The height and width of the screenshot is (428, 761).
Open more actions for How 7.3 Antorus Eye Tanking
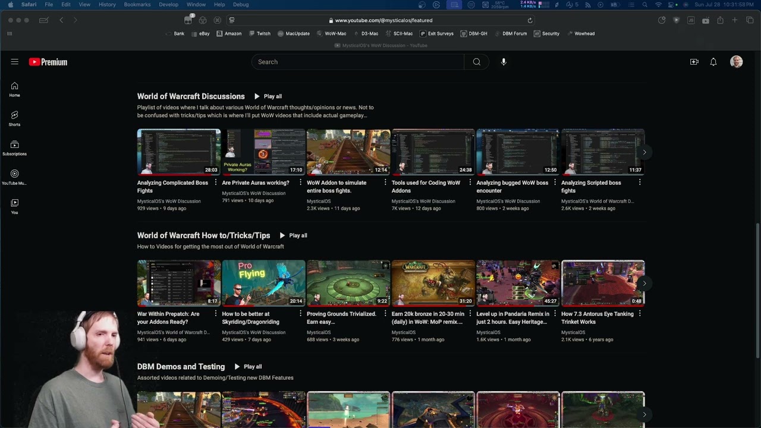pos(640,314)
